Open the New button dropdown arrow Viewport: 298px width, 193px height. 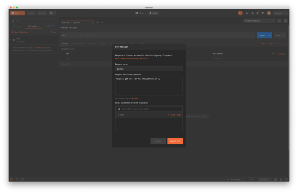23,13
